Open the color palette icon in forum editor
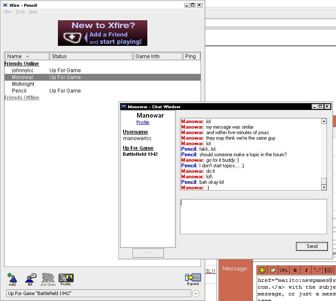The height and width of the screenshot is (301, 336). (273, 270)
